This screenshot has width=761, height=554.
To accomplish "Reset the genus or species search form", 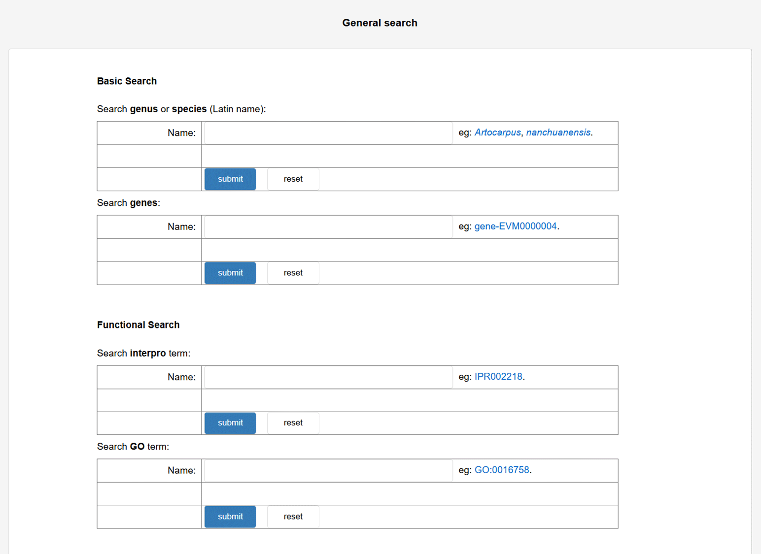I will click(293, 179).
